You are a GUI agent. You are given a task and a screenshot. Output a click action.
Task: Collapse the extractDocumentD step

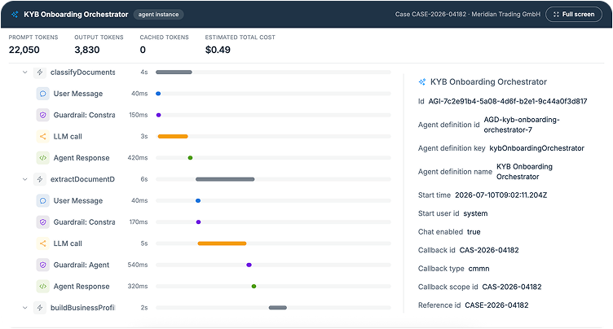point(25,179)
